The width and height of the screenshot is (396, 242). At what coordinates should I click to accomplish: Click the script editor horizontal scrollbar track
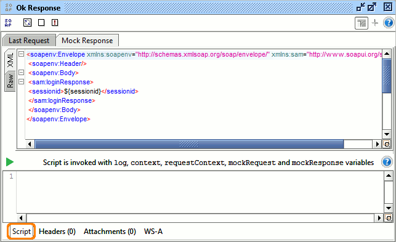pyautogui.click(x=200, y=218)
